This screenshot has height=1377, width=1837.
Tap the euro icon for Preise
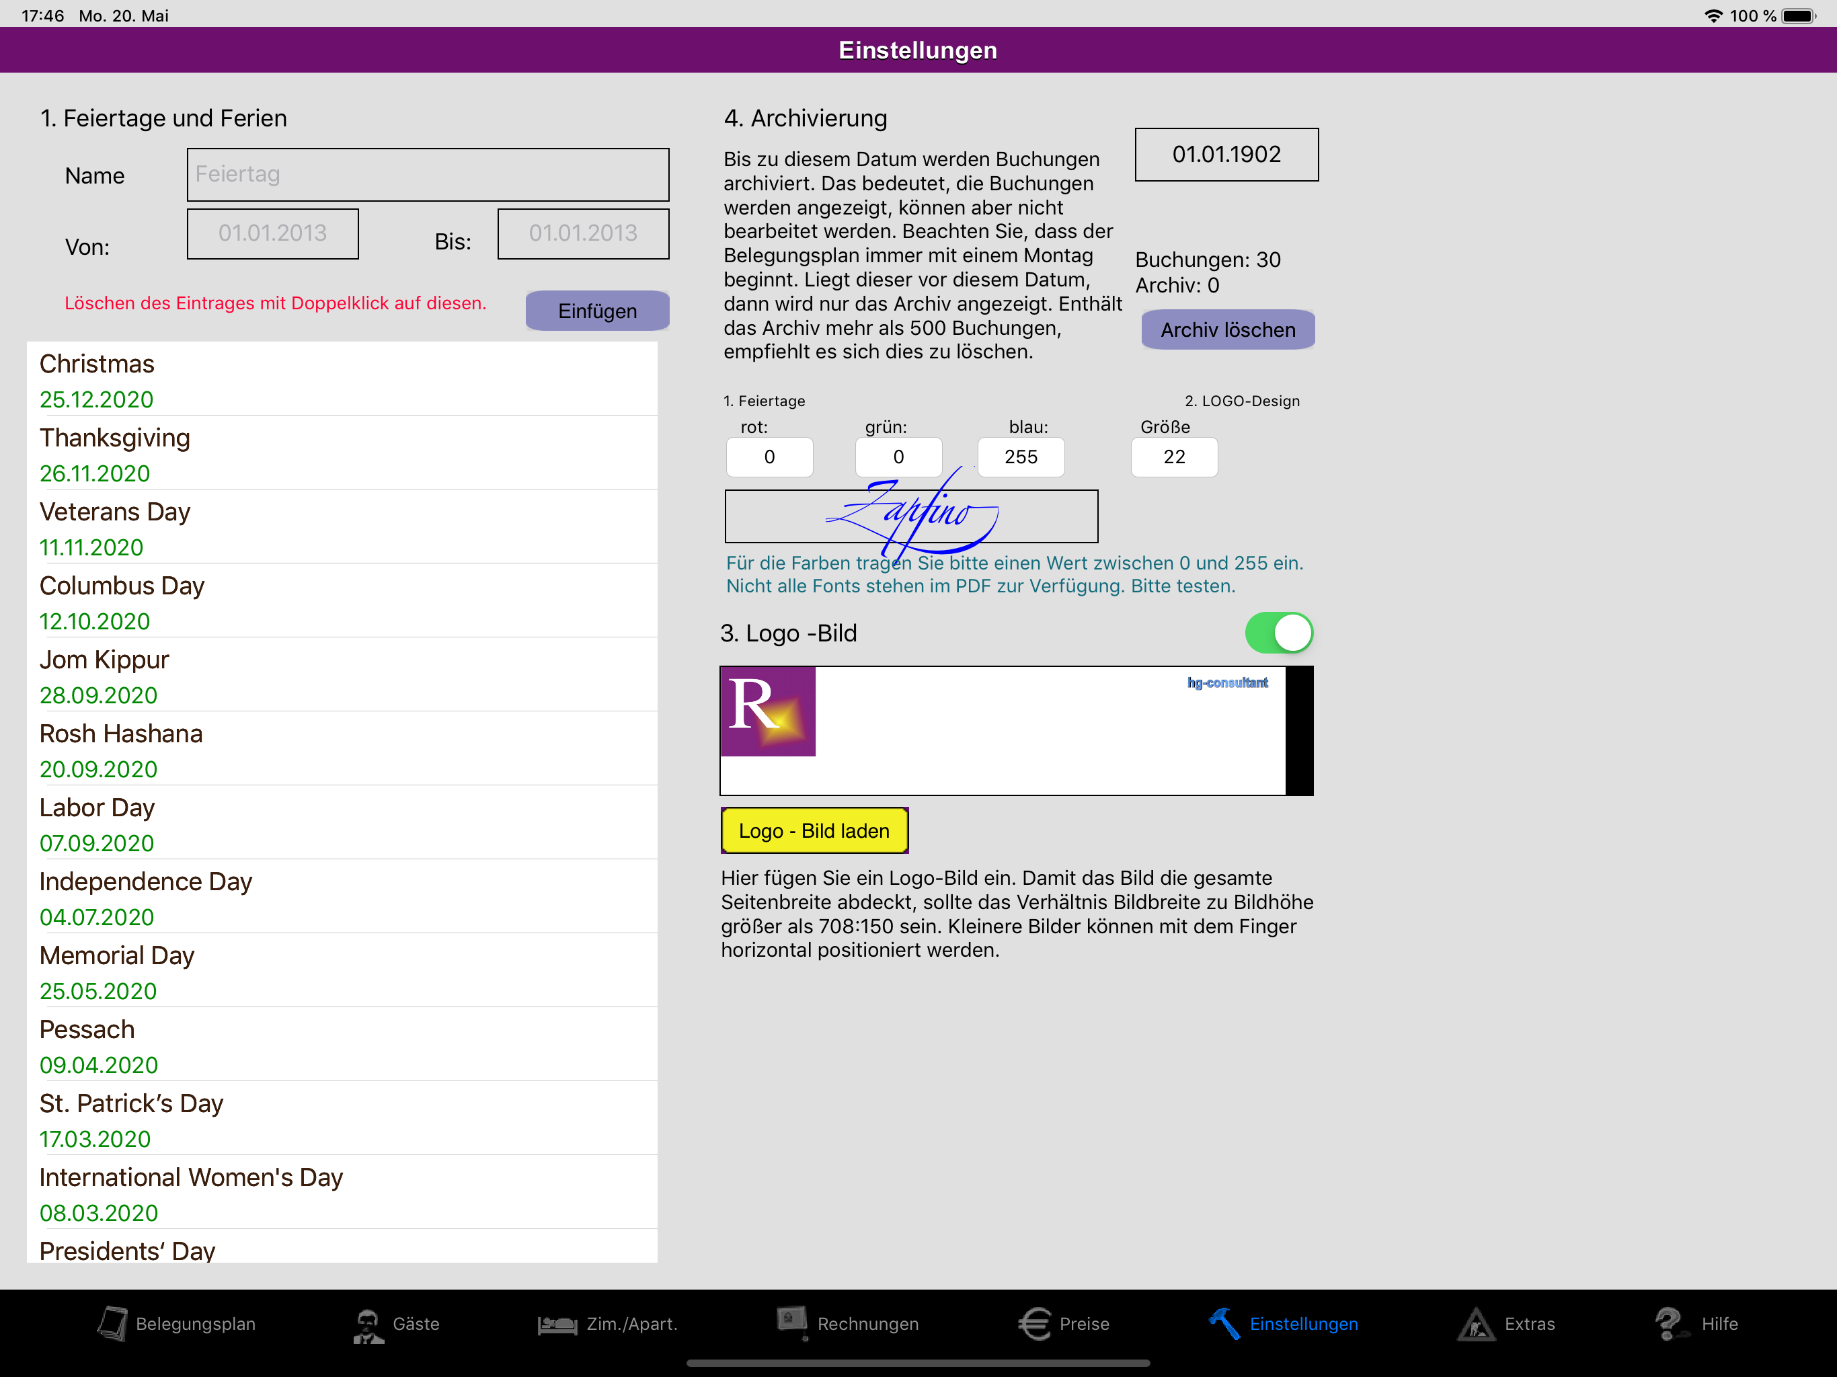click(1035, 1324)
